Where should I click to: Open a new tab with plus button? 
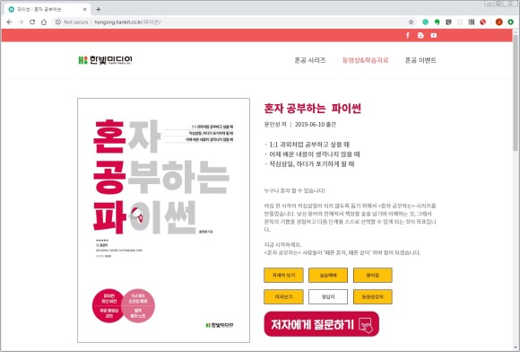point(98,9)
